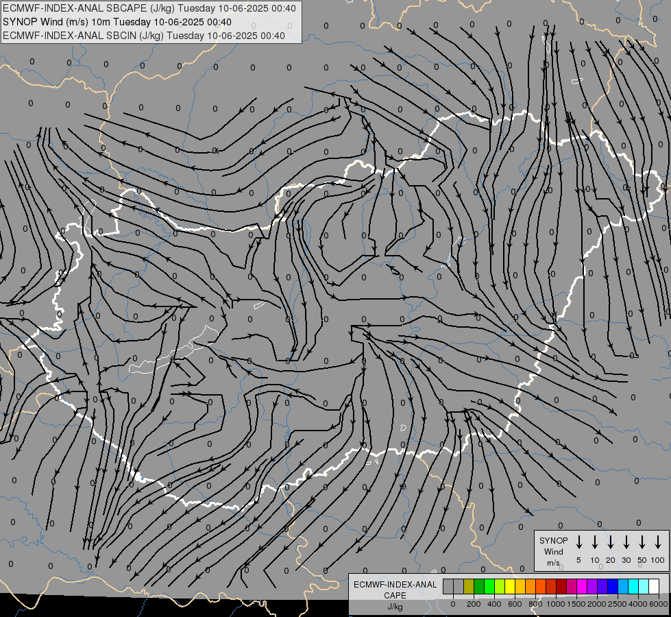The image size is (671, 617).
Task: Choose the amber CAPE legend swatch
Action: click(x=520, y=586)
